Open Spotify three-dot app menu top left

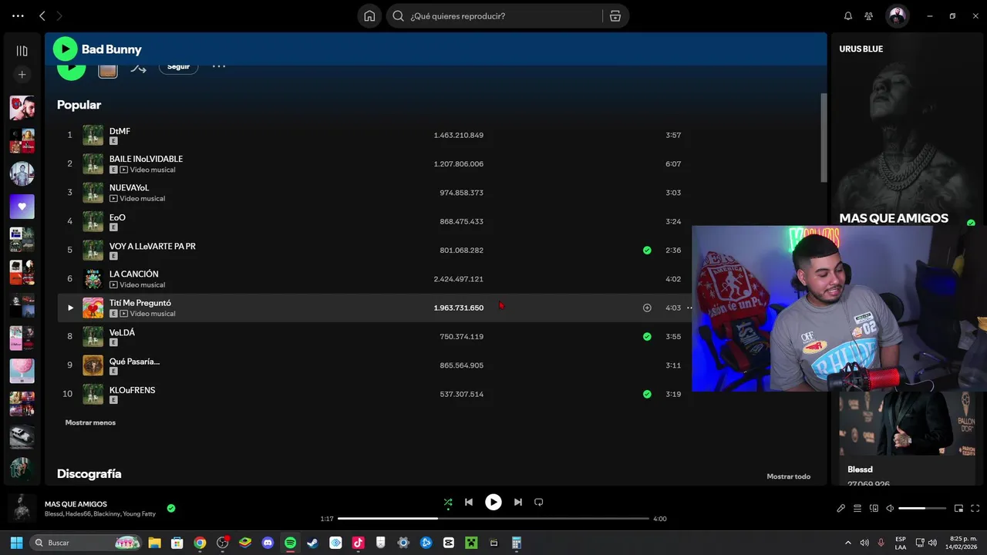[18, 15]
